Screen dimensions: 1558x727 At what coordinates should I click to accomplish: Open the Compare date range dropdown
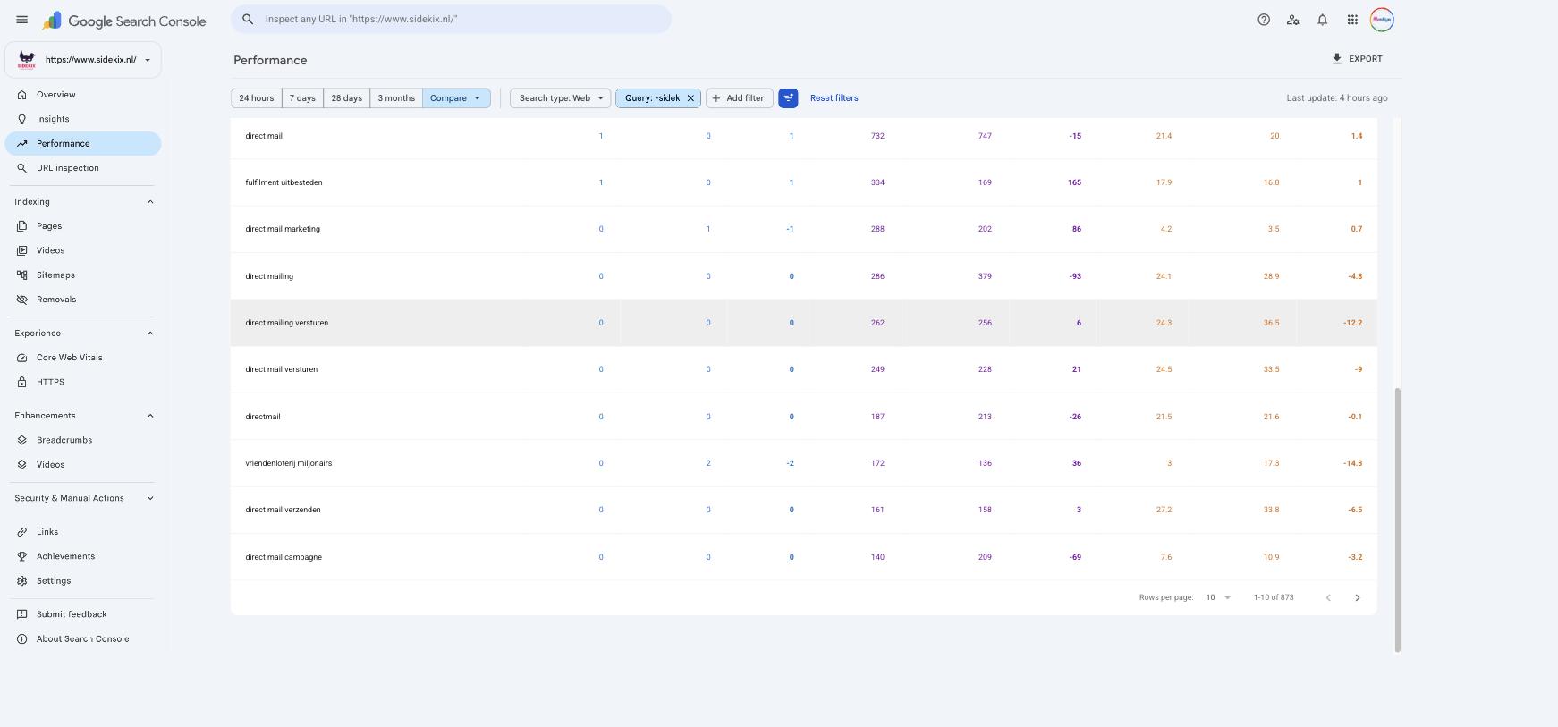pos(456,98)
